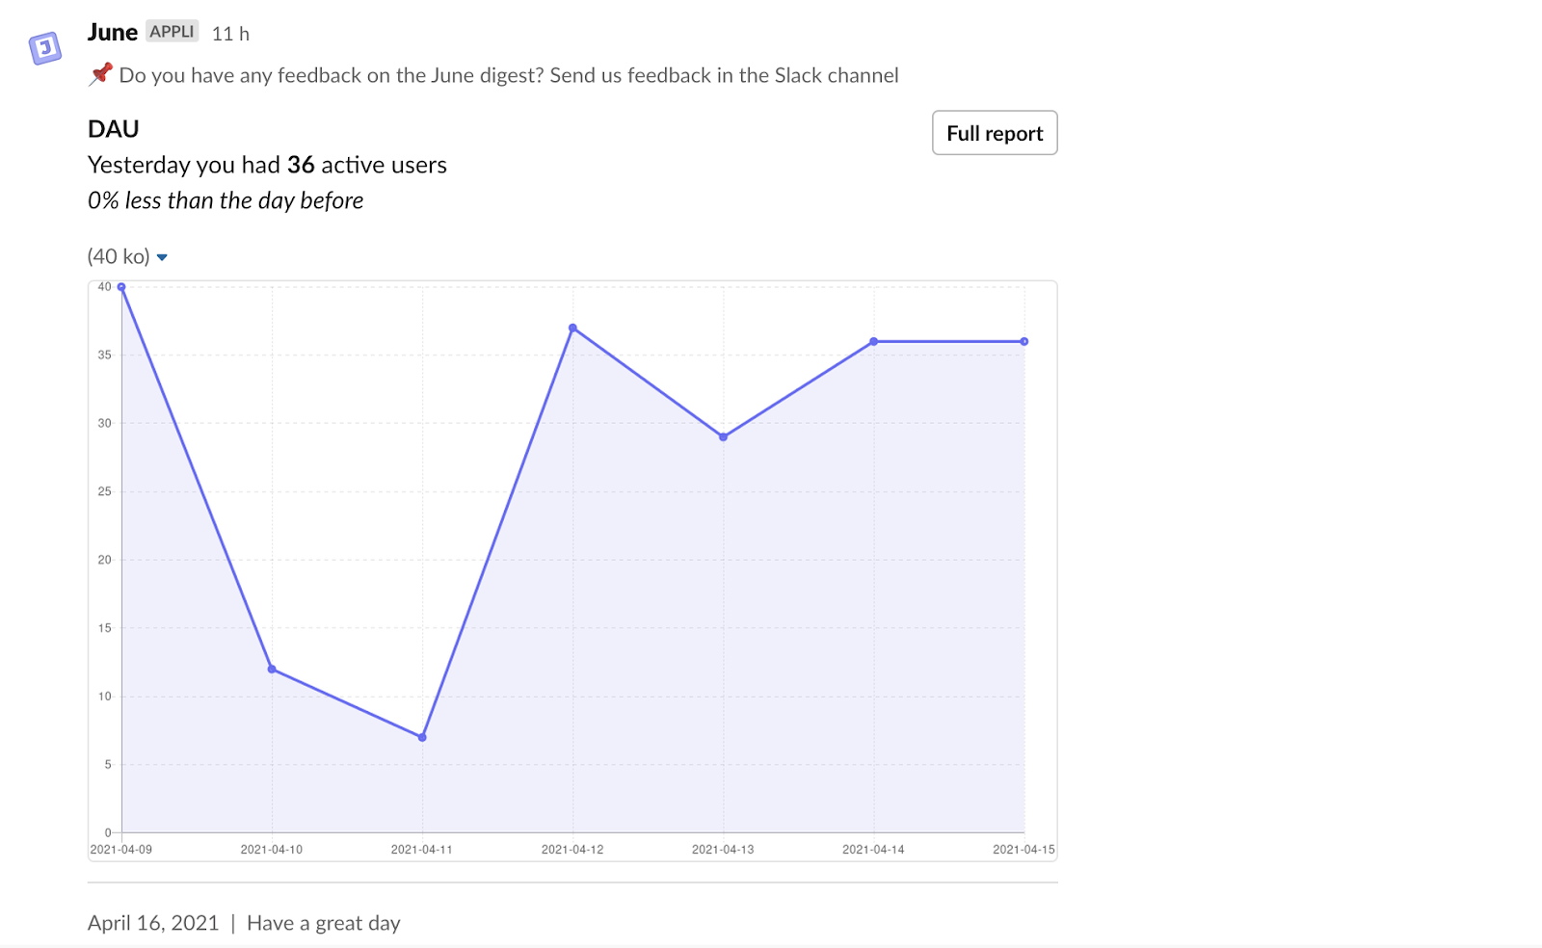Open the Full report button

coord(994,133)
